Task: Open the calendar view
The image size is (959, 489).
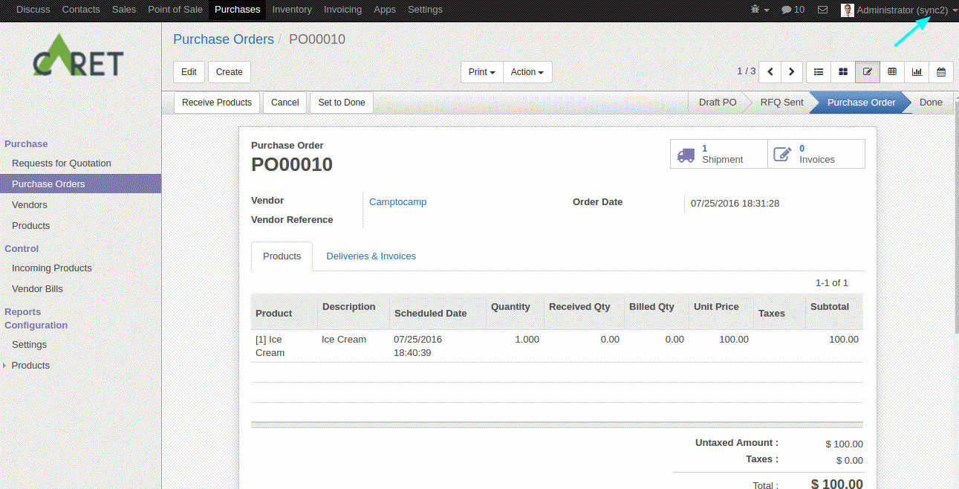Action: tap(941, 72)
